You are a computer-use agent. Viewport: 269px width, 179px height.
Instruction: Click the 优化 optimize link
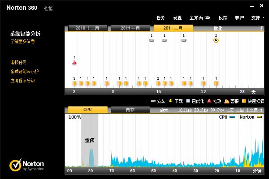[x=218, y=28]
